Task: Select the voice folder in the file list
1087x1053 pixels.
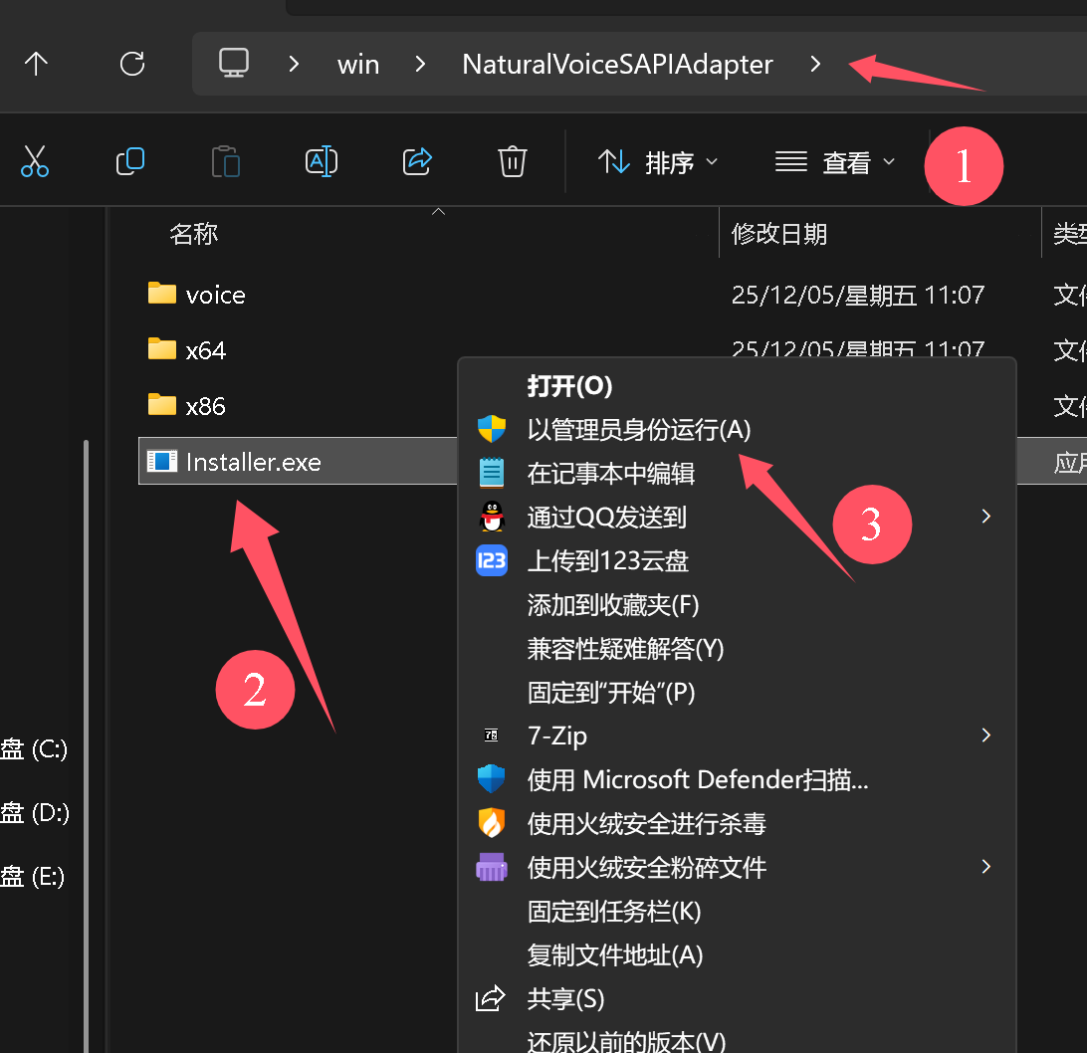Action: point(214,294)
